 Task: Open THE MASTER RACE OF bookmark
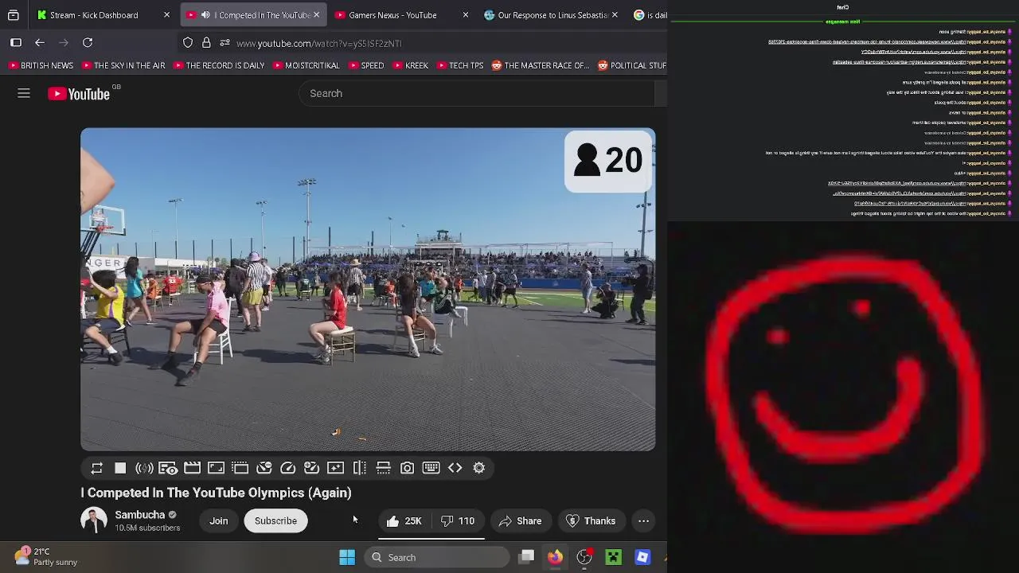[541, 65]
